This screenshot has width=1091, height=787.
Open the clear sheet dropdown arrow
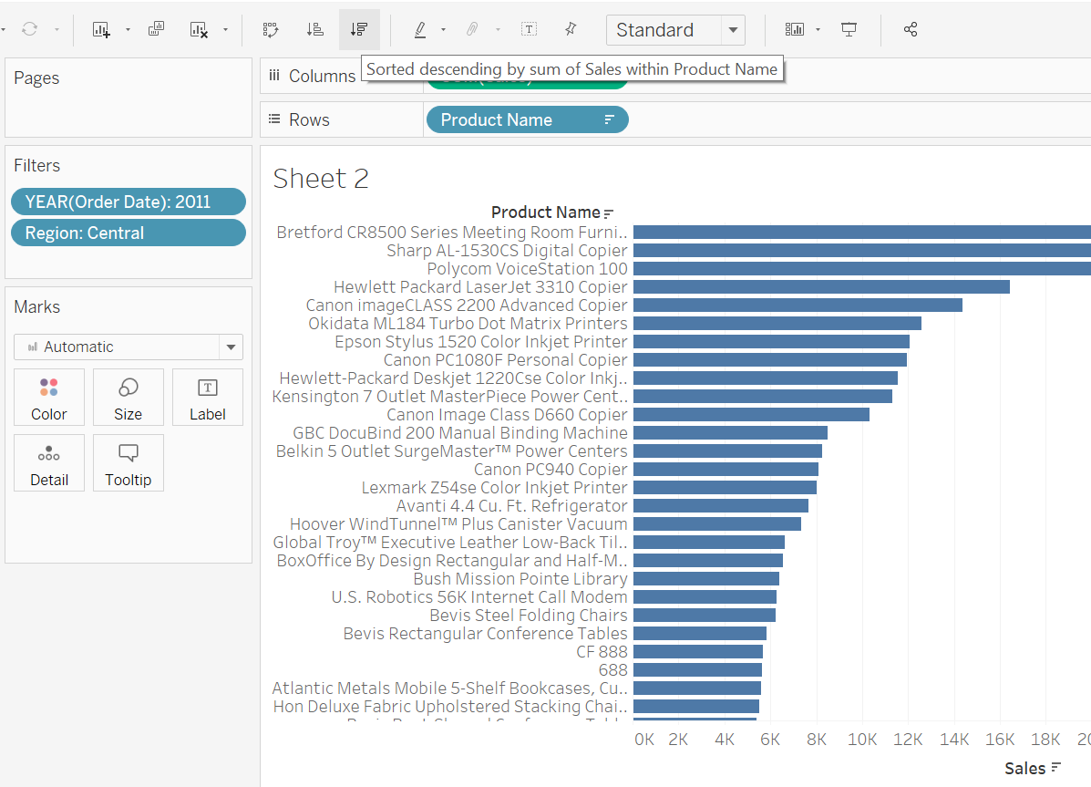225,30
